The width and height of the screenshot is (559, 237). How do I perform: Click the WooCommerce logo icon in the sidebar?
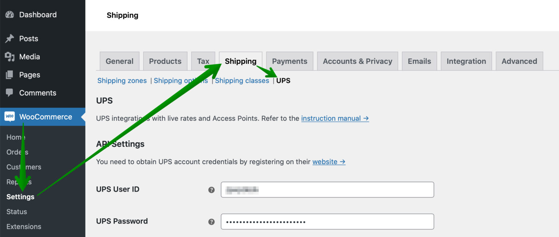pyautogui.click(x=10, y=117)
